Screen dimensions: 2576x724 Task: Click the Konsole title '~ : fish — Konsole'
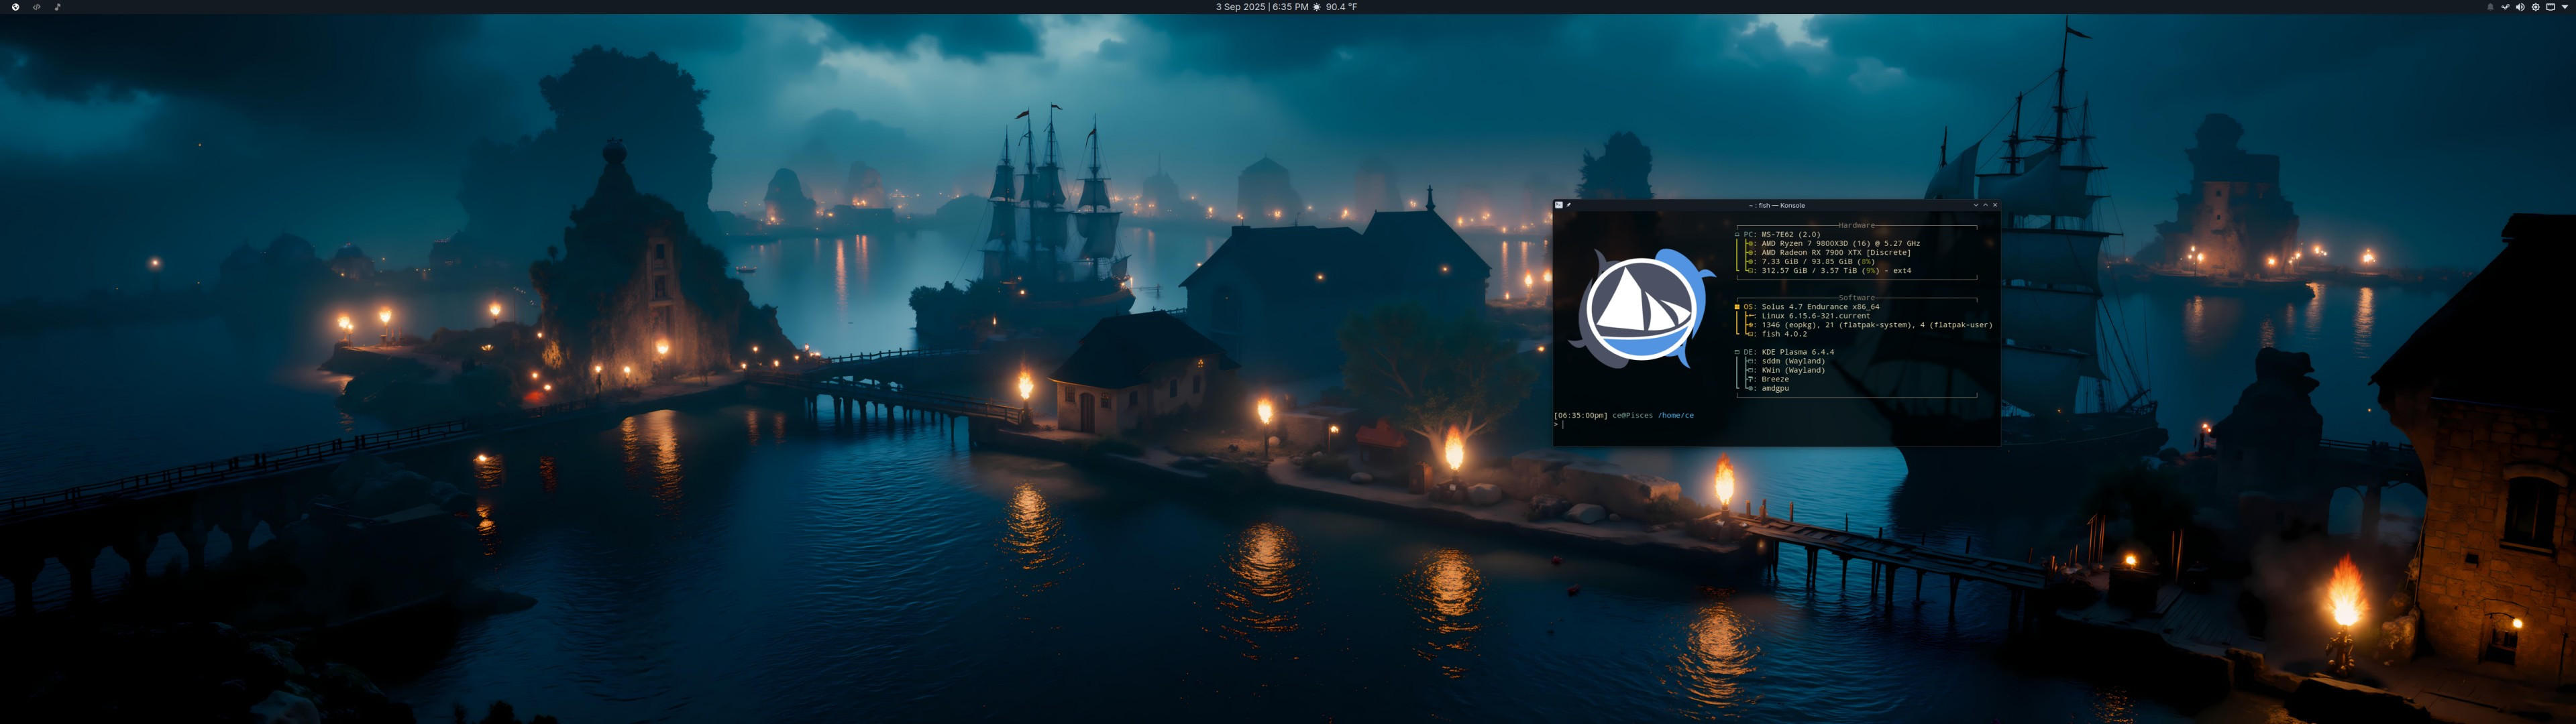(x=1777, y=205)
